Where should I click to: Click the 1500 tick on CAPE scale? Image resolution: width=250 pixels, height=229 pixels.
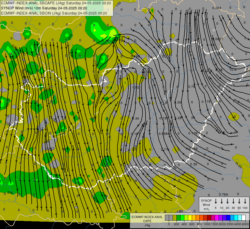(215, 224)
